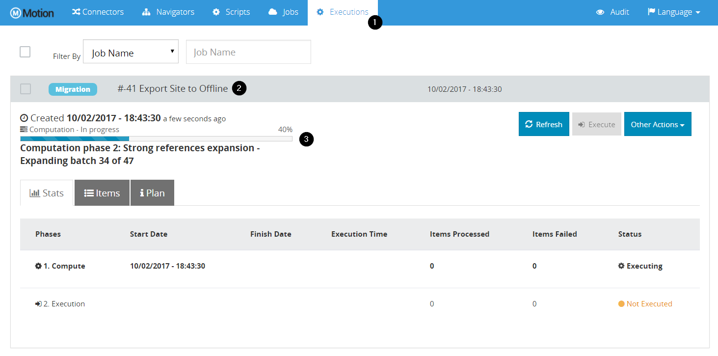Select the Executions tab in navbar
The width and height of the screenshot is (718, 356).
coord(343,12)
